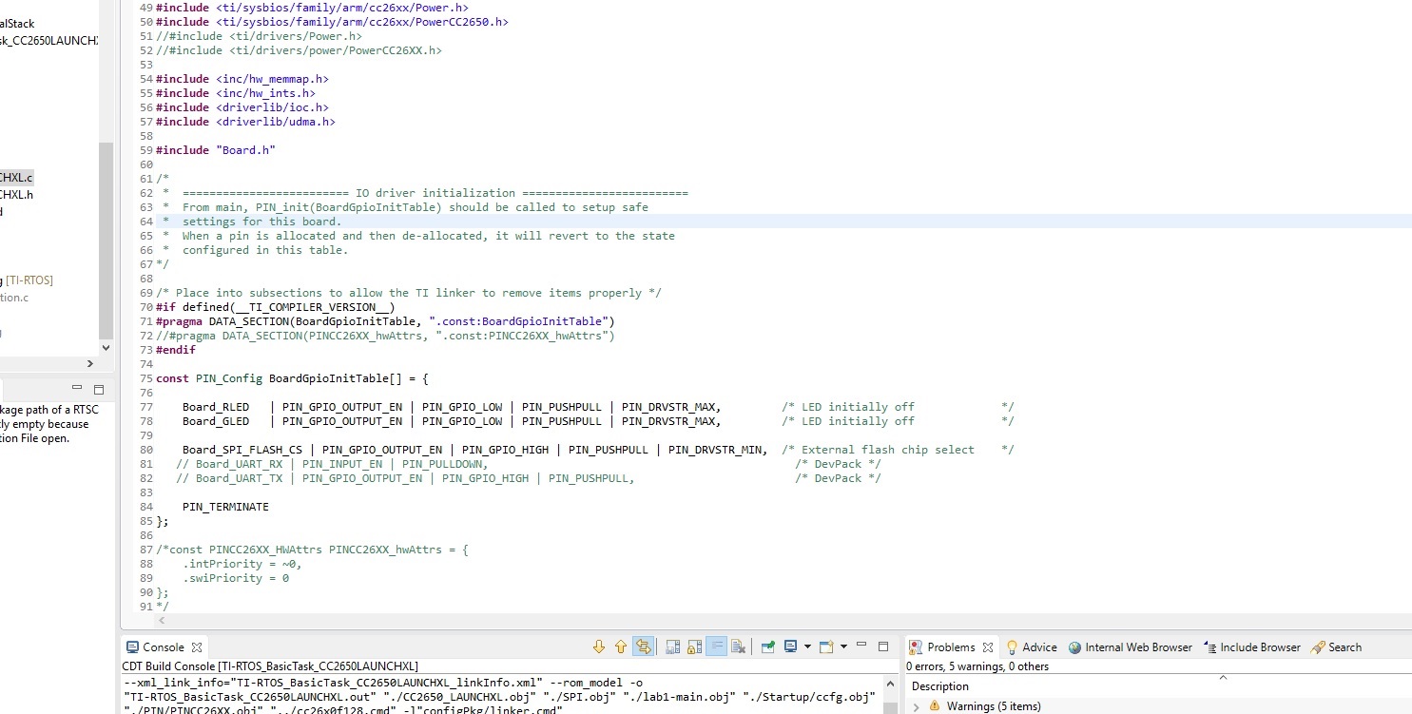Toggle Scroll Lock in Console toolbar
The image size is (1412, 714).
point(695,646)
